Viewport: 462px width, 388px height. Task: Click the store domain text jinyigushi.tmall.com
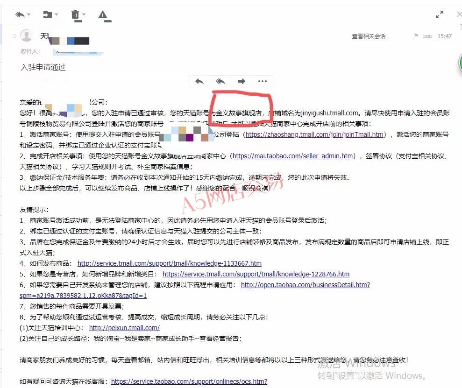329,113
